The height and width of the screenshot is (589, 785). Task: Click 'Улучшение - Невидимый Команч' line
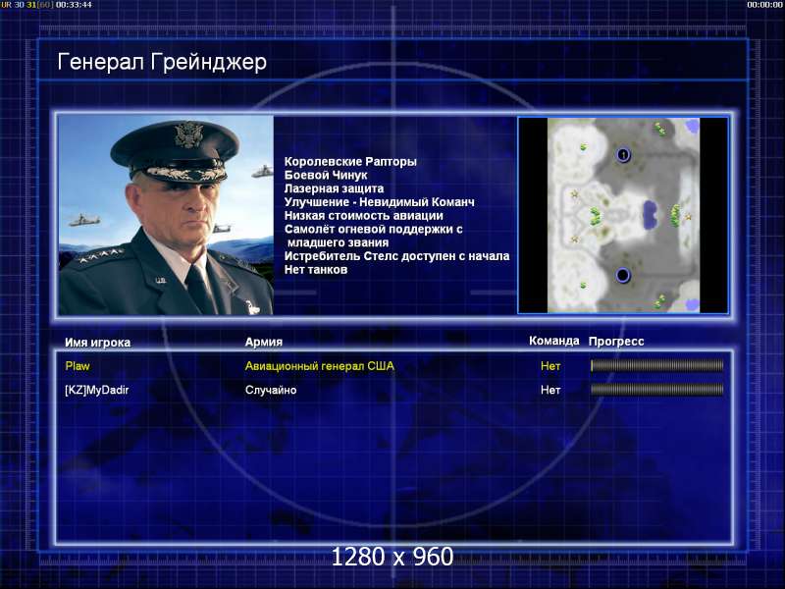379,202
